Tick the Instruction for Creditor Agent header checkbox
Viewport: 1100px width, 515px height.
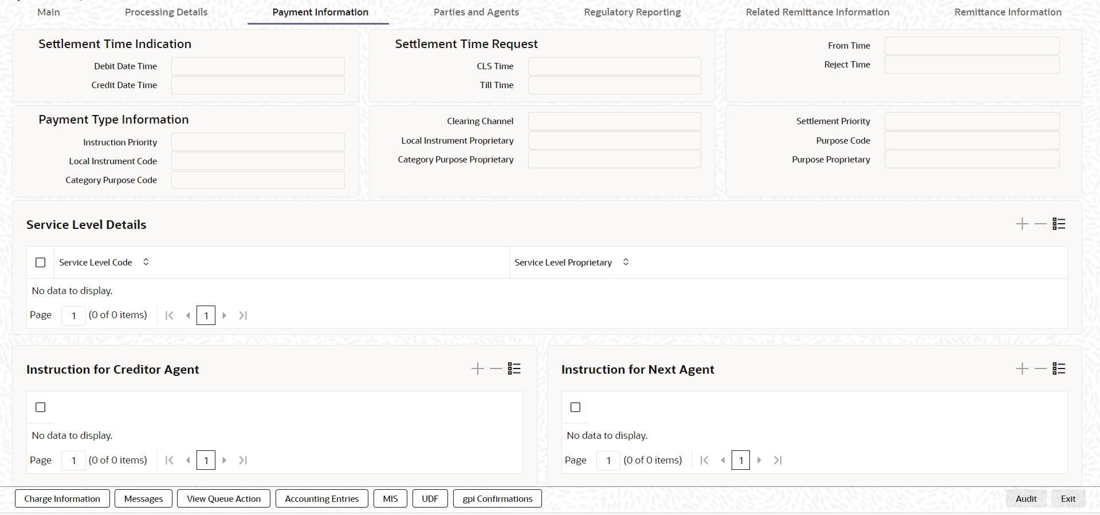[x=41, y=407]
